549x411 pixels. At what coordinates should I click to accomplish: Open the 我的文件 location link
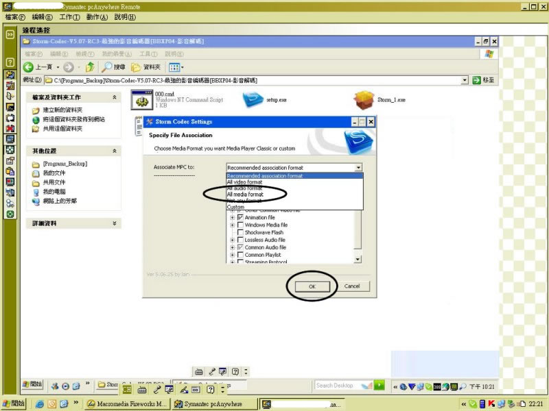[x=54, y=173]
